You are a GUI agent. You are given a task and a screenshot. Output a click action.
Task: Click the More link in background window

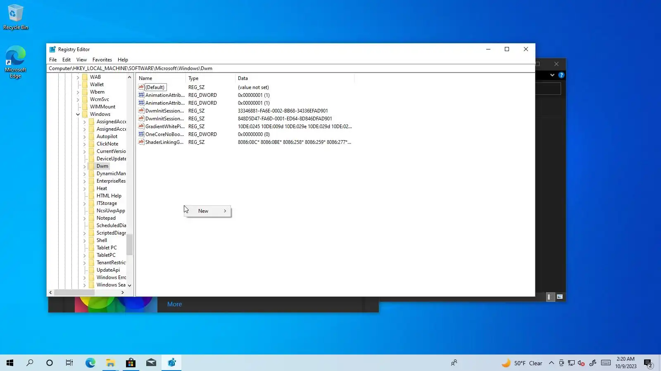174,304
